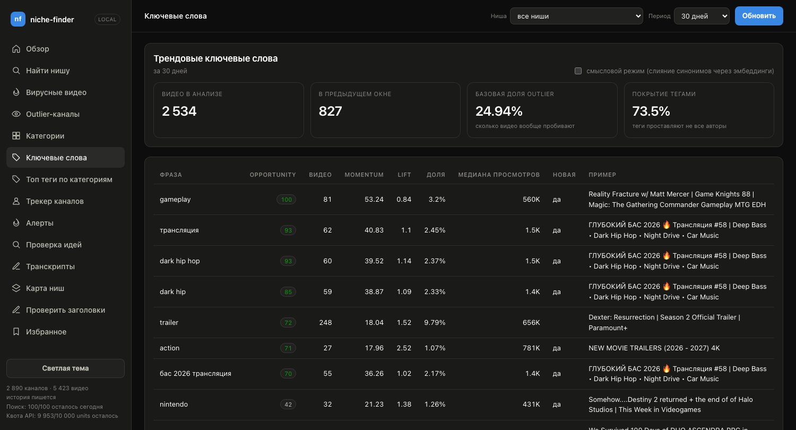This screenshot has height=430, width=796.
Task: Select the phrase cell "gameplay"
Action: point(175,200)
